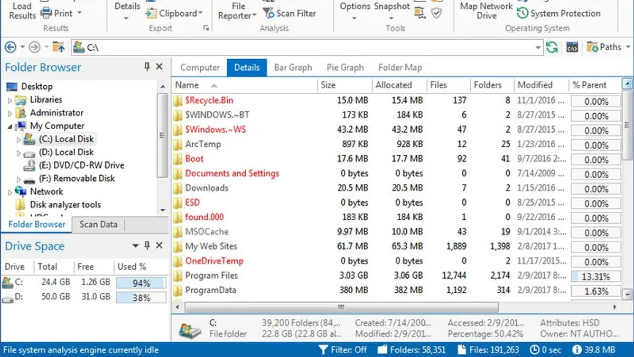Image resolution: width=634 pixels, height=357 pixels.
Task: Select Disk analyzer tools folder
Action: [65, 205]
